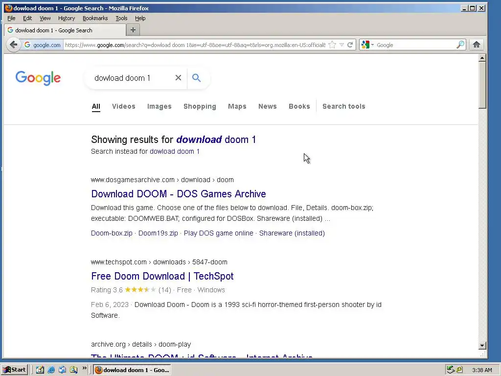Click the third quick launch icon
This screenshot has width=501, height=376.
pos(62,370)
